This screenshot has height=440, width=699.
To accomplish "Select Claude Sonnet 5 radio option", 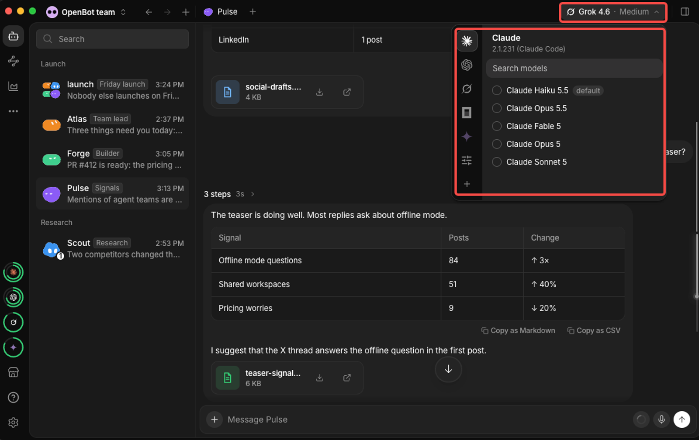I will click(497, 162).
